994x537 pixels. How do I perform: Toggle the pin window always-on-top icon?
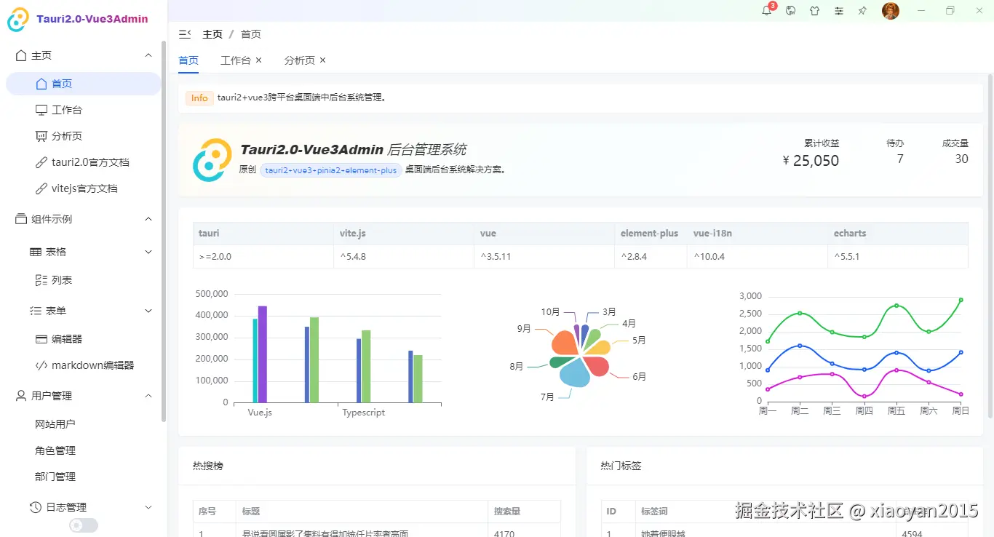click(863, 11)
